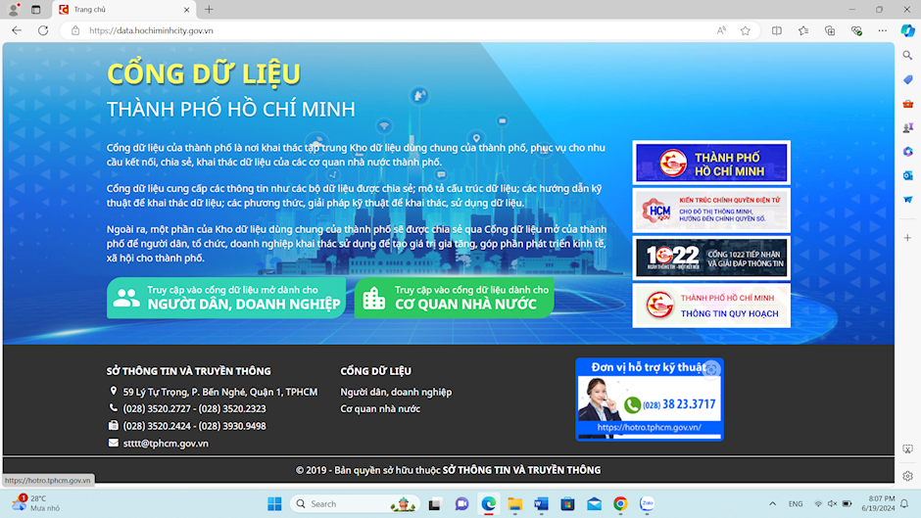Click phone number (028) 3520.2727

pos(156,408)
